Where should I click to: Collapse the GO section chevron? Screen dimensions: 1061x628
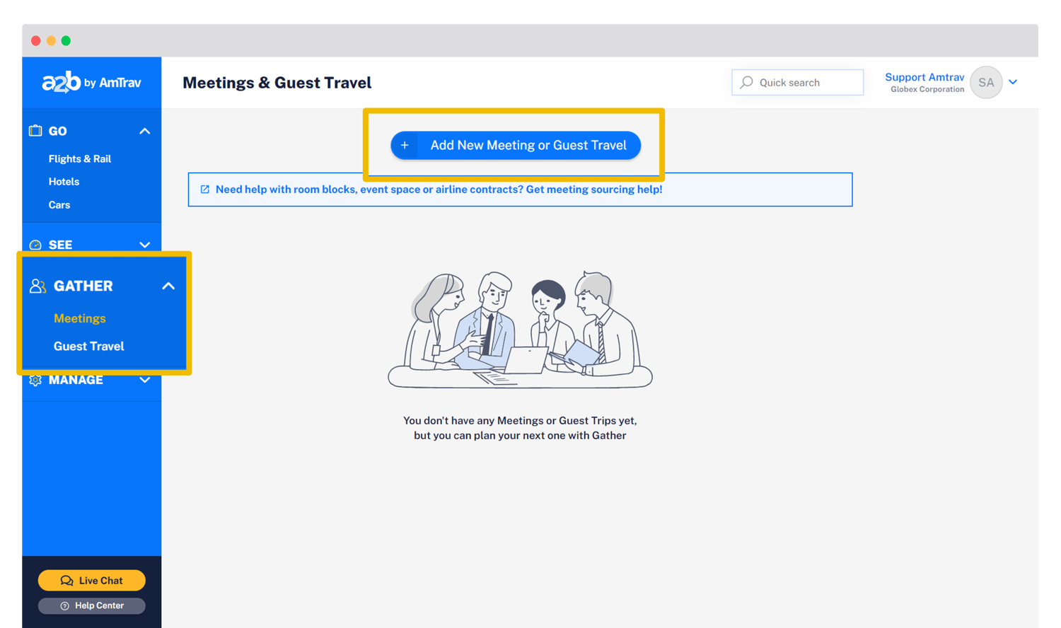click(144, 131)
